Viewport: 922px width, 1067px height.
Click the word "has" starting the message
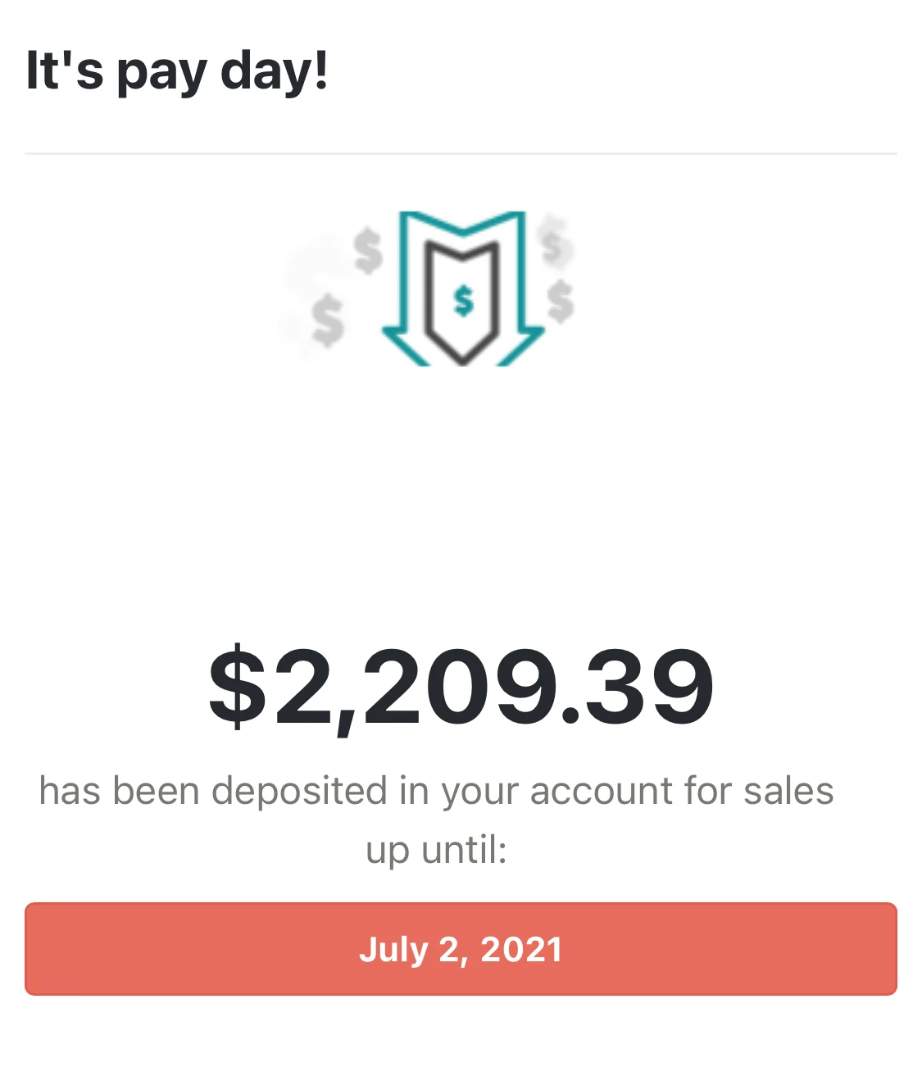(x=70, y=792)
